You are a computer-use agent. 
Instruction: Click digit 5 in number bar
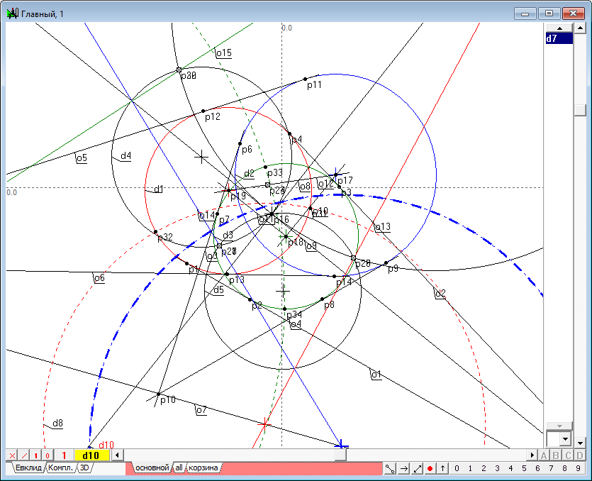[524, 468]
